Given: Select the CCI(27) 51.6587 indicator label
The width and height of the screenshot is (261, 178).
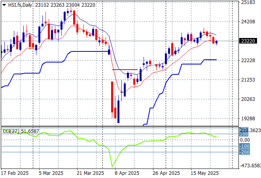Looking at the screenshot, I should (21, 131).
